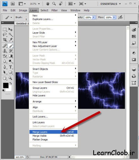Select the Hand tool in toolbox
This screenshot has width=139, height=160.
coord(5,78)
